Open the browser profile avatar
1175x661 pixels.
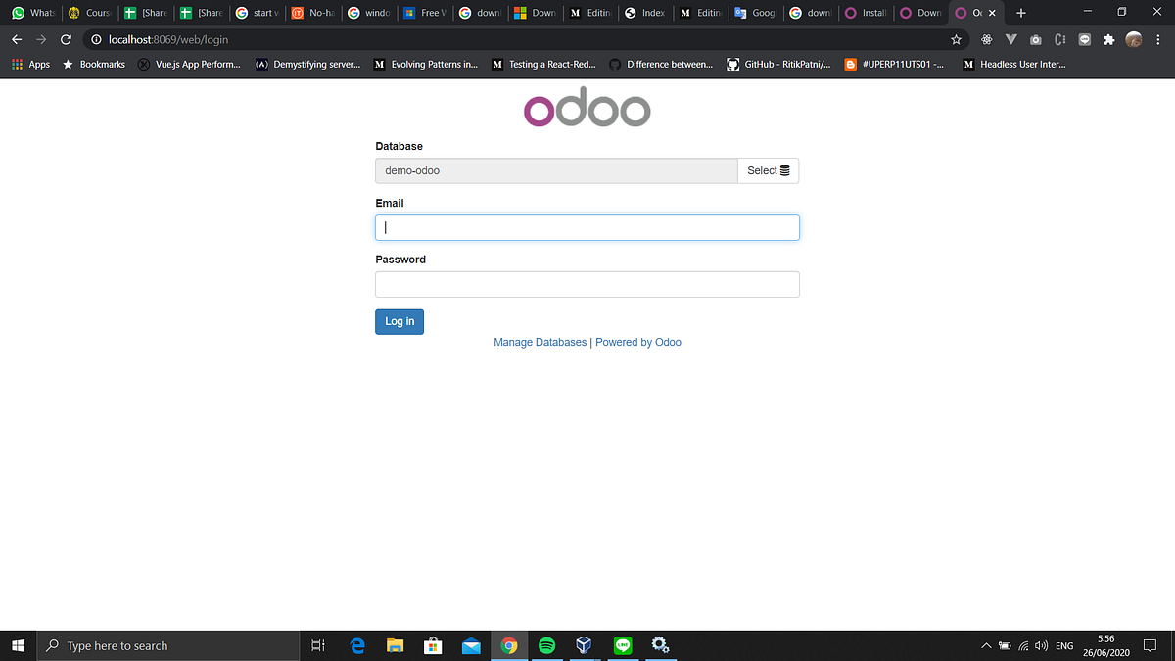[1133, 40]
